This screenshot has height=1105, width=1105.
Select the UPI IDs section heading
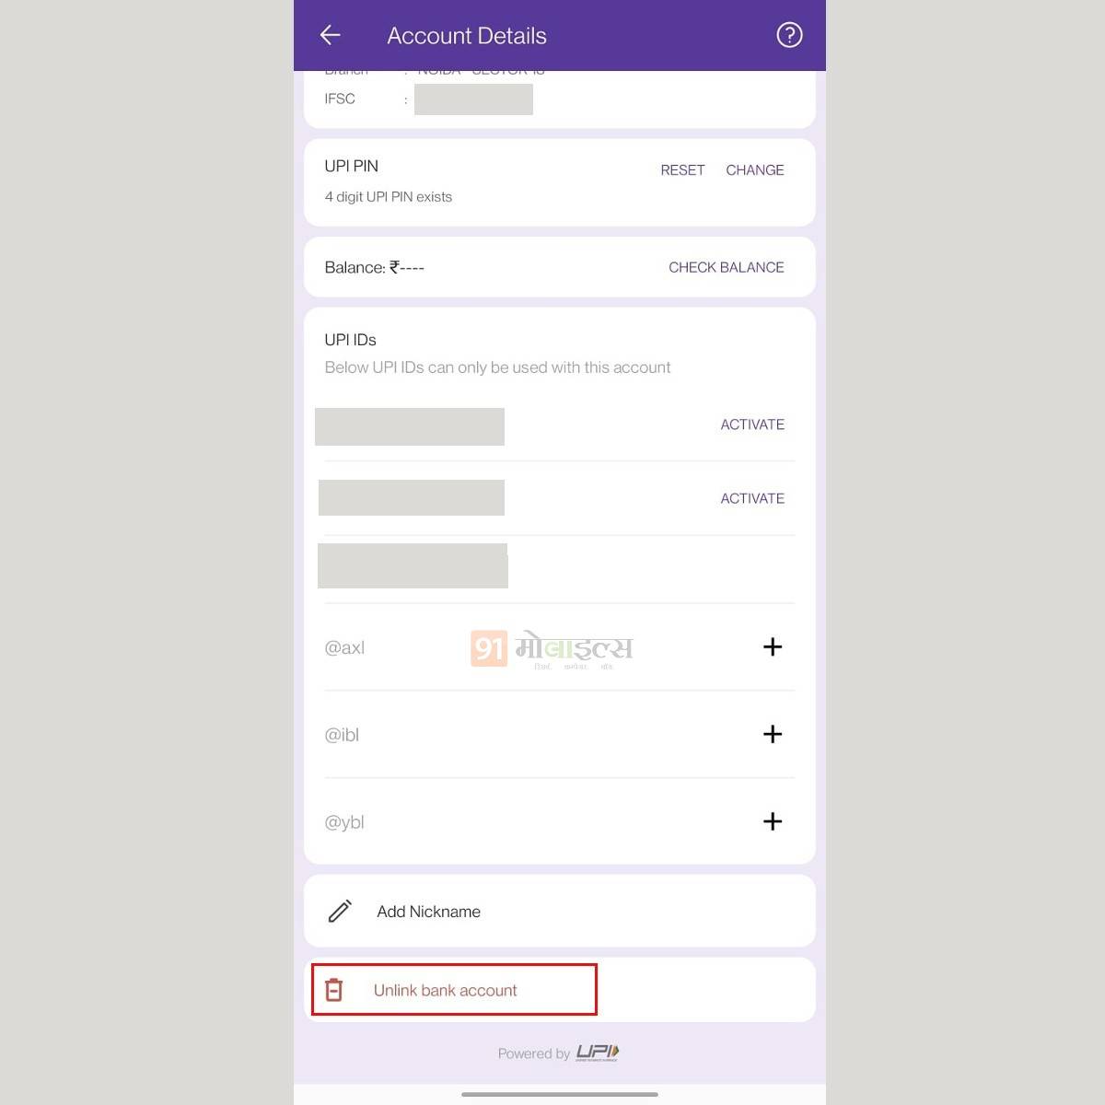pos(350,339)
